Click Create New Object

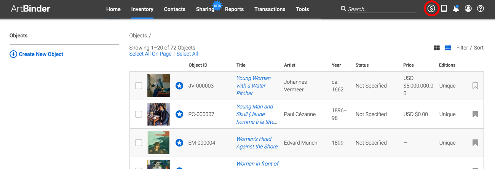click(x=37, y=54)
